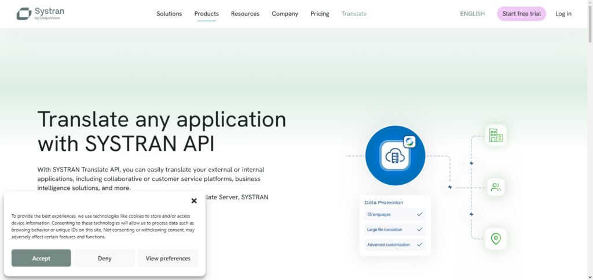This screenshot has width=593, height=280.
Task: Click the Log in link
Action: coord(563,13)
